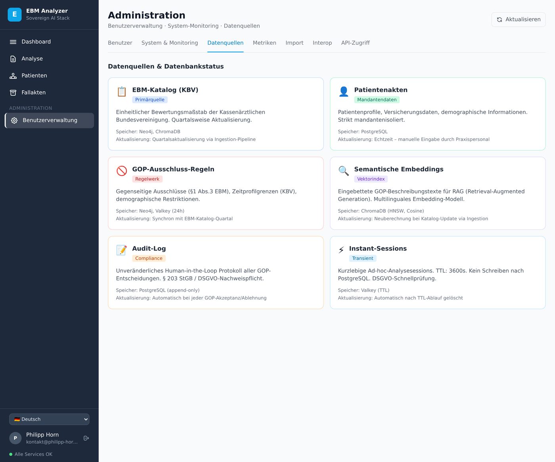
Task: Click the lightning icon on Instant-Sessions card
Action: 341,250
